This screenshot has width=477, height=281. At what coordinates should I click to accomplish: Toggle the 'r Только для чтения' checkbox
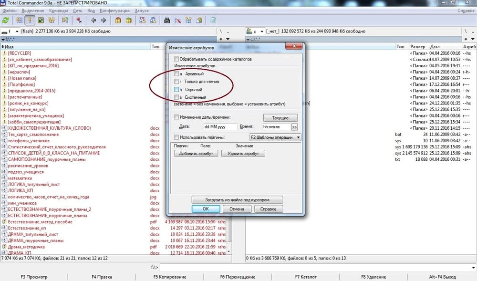click(x=176, y=82)
